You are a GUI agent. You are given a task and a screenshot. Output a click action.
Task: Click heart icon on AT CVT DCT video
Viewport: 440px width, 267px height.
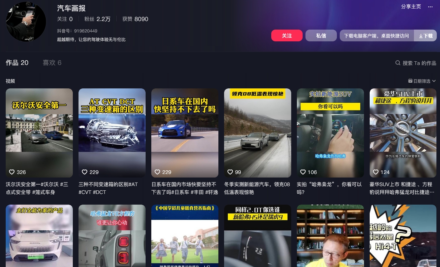[x=85, y=172]
